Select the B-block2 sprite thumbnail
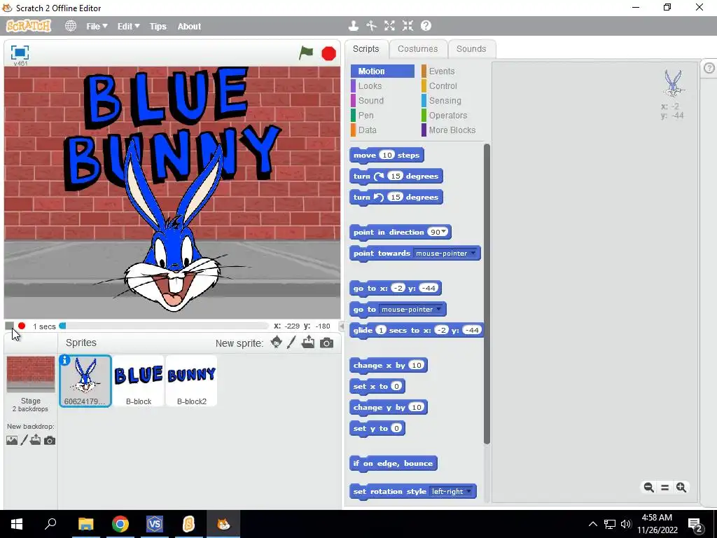Screen dimensions: 717x538 pyautogui.click(x=192, y=380)
